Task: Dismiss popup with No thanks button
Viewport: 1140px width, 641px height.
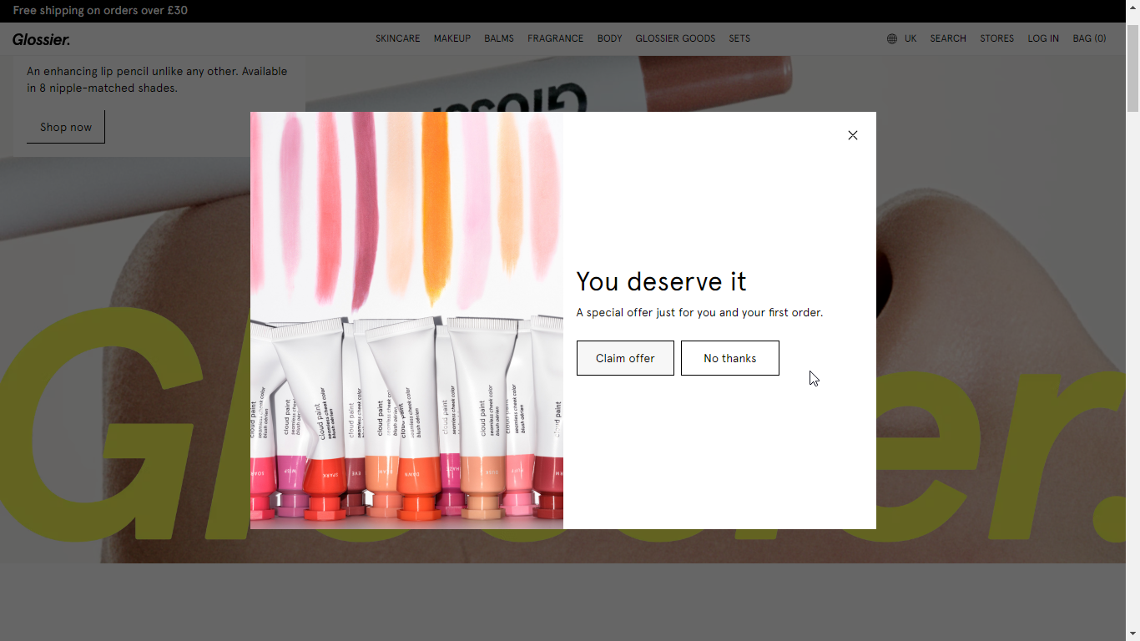Action: click(x=730, y=358)
